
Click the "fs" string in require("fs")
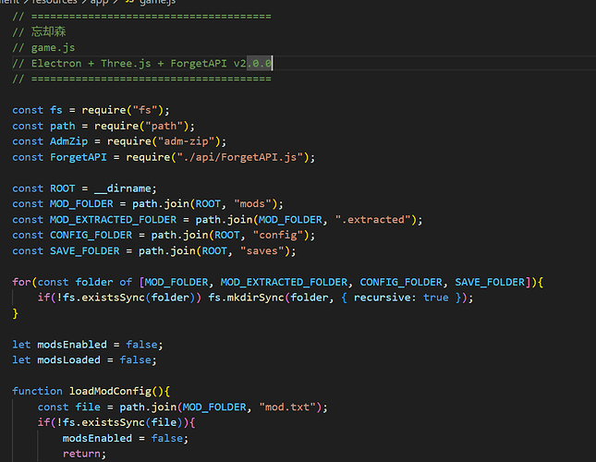145,110
